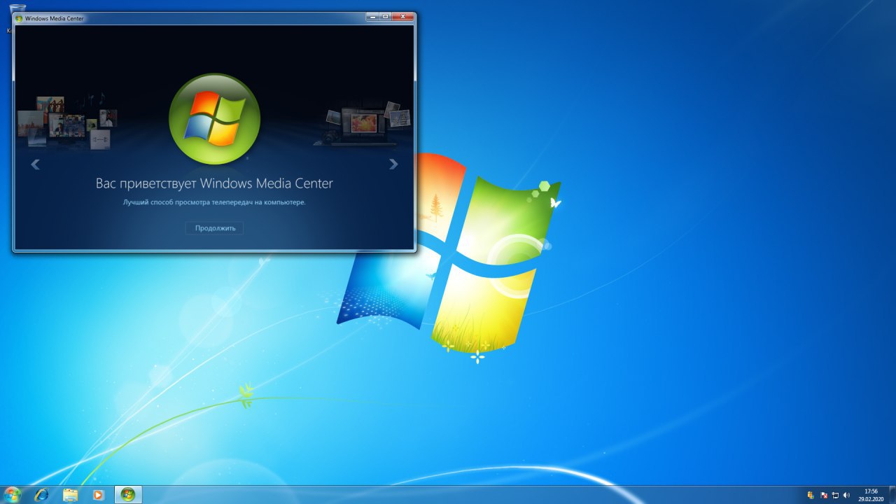Image resolution: width=896 pixels, height=504 pixels.
Task: Minimize the Windows Media Center window
Action: pos(372,16)
